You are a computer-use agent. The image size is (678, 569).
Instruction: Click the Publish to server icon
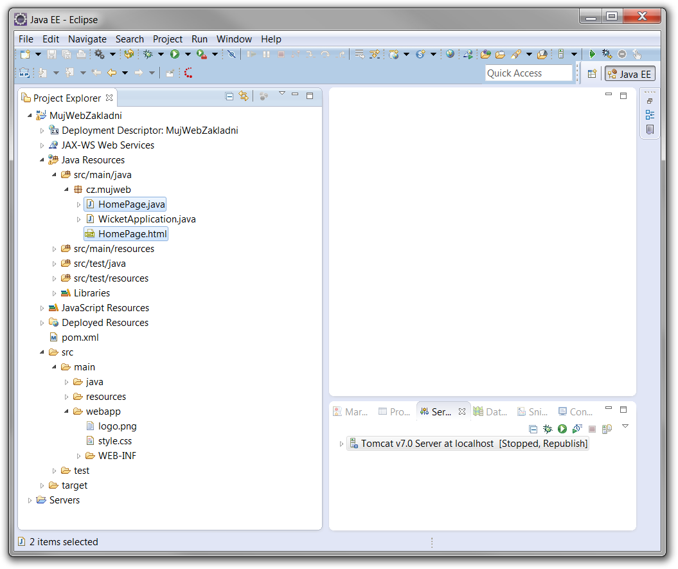click(607, 429)
